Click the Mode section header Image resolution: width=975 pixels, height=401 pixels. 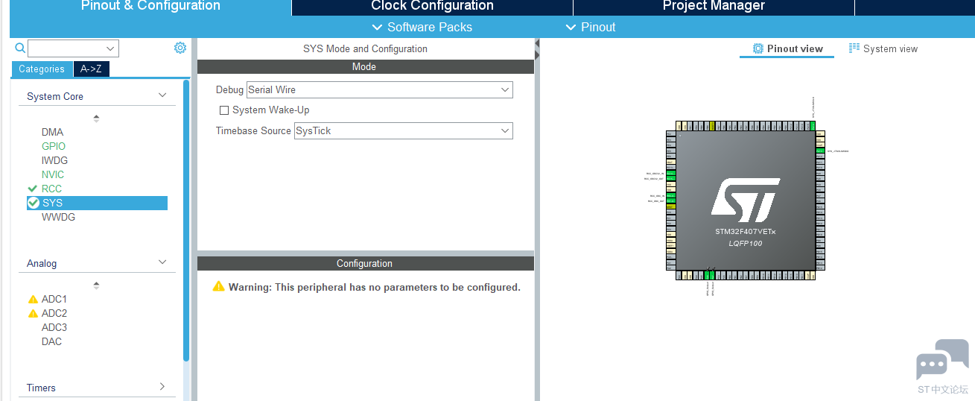(x=366, y=66)
